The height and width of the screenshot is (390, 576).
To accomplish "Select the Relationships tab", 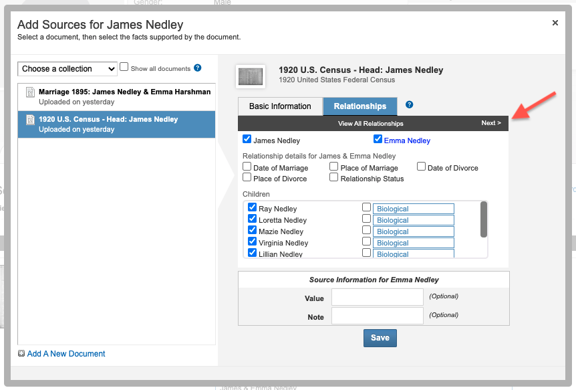I will [359, 106].
